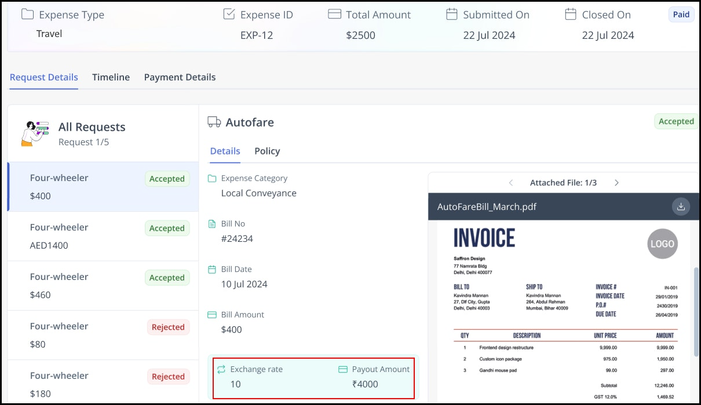
Task: Click the Autofare truck icon
Action: (x=214, y=122)
